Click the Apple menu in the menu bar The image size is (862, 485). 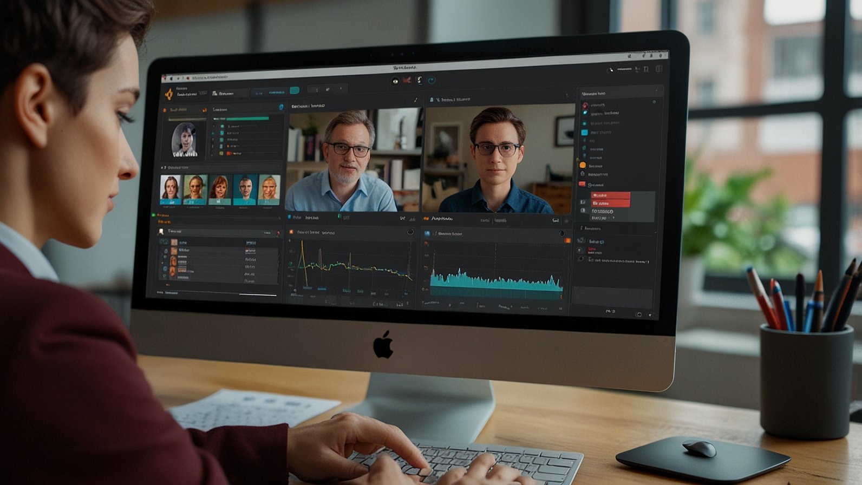coord(165,78)
